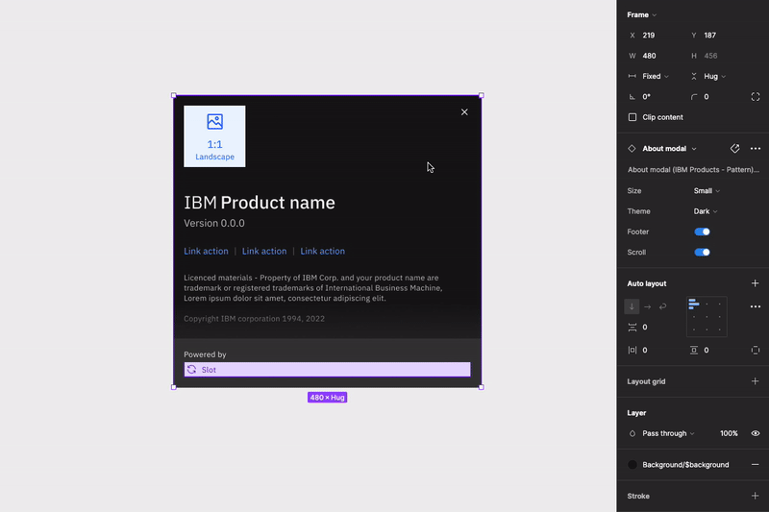The image size is (769, 512).
Task: Add a layout grid
Action: [x=756, y=381]
